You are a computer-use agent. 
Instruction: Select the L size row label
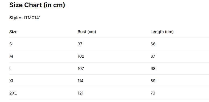point(10,69)
